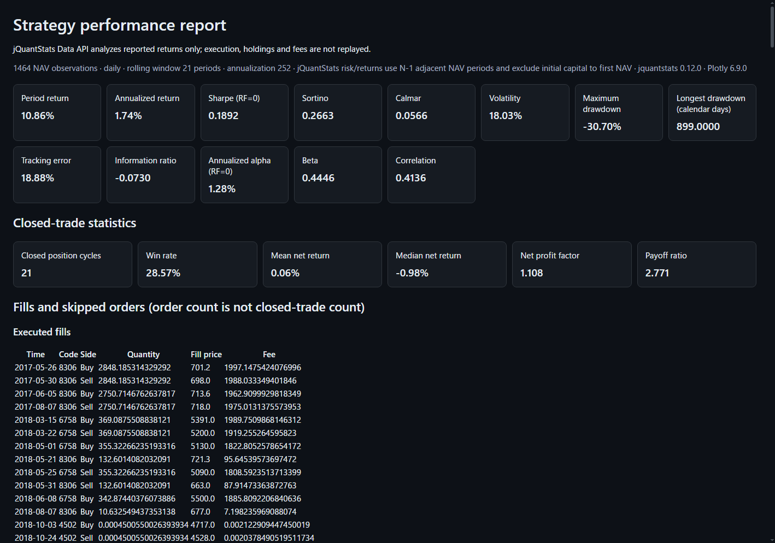Click the fill price 721.3
775x543 pixels.
pyautogui.click(x=201, y=459)
